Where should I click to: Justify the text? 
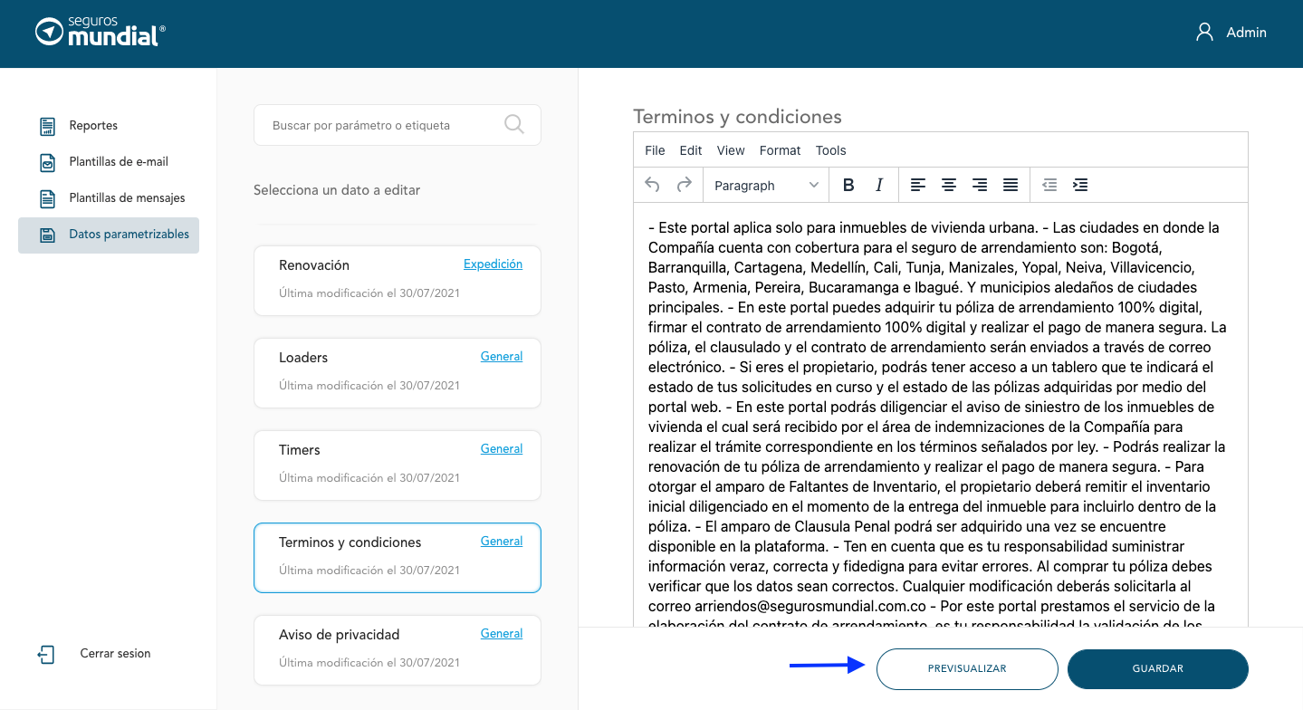1011,185
